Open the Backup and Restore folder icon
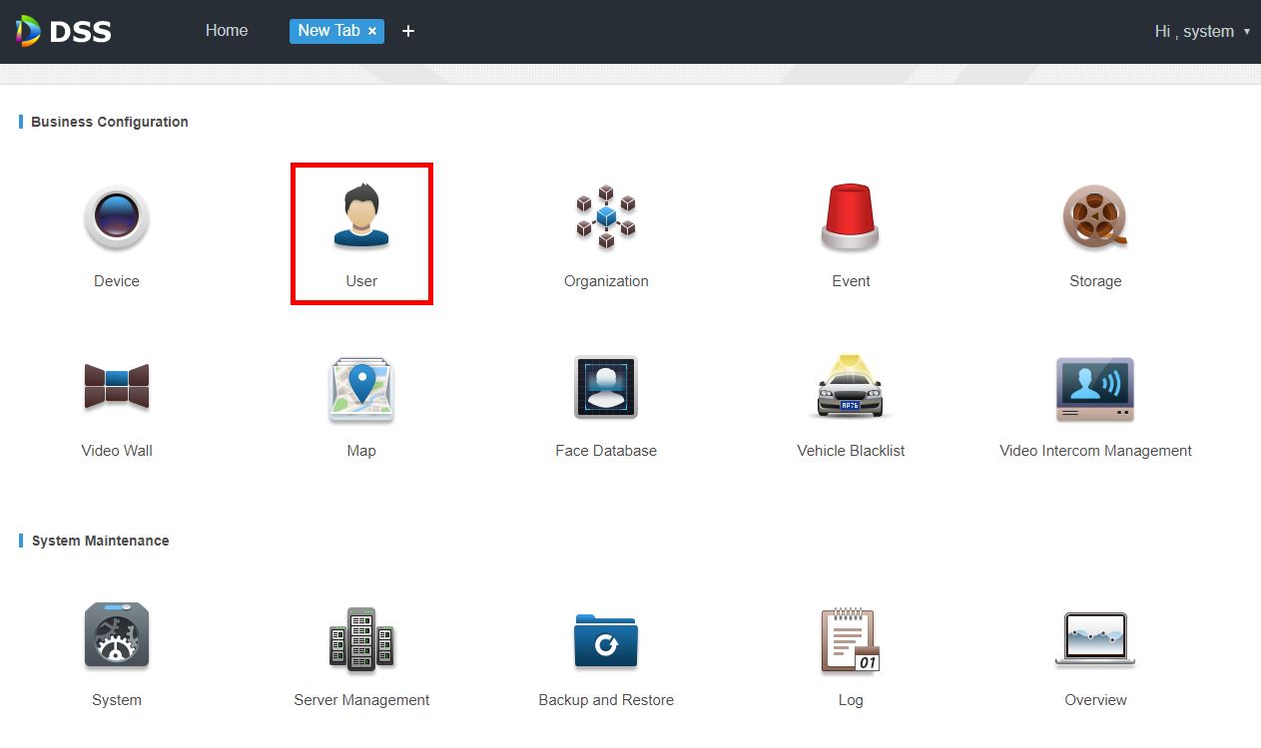 (606, 640)
